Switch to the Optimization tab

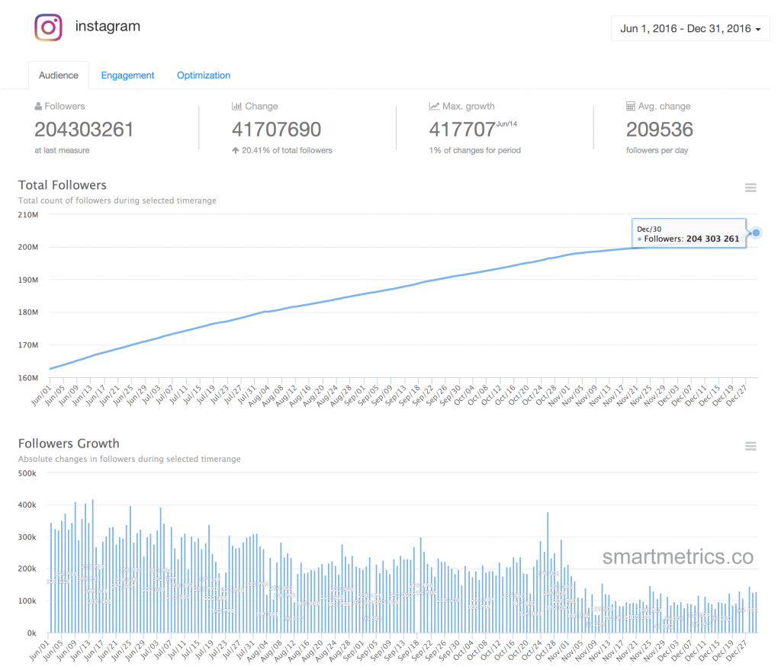pyautogui.click(x=203, y=75)
